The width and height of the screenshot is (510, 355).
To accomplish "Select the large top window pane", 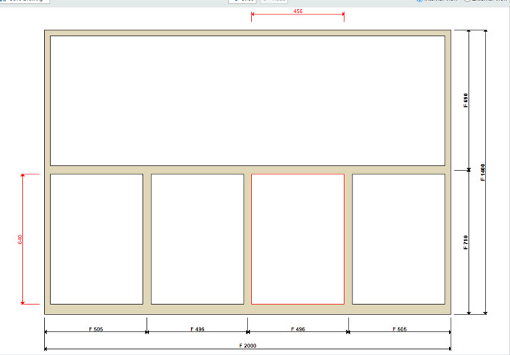I will click(247, 100).
